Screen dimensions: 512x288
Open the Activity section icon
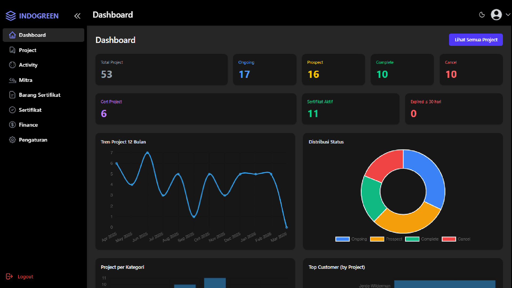(x=12, y=65)
